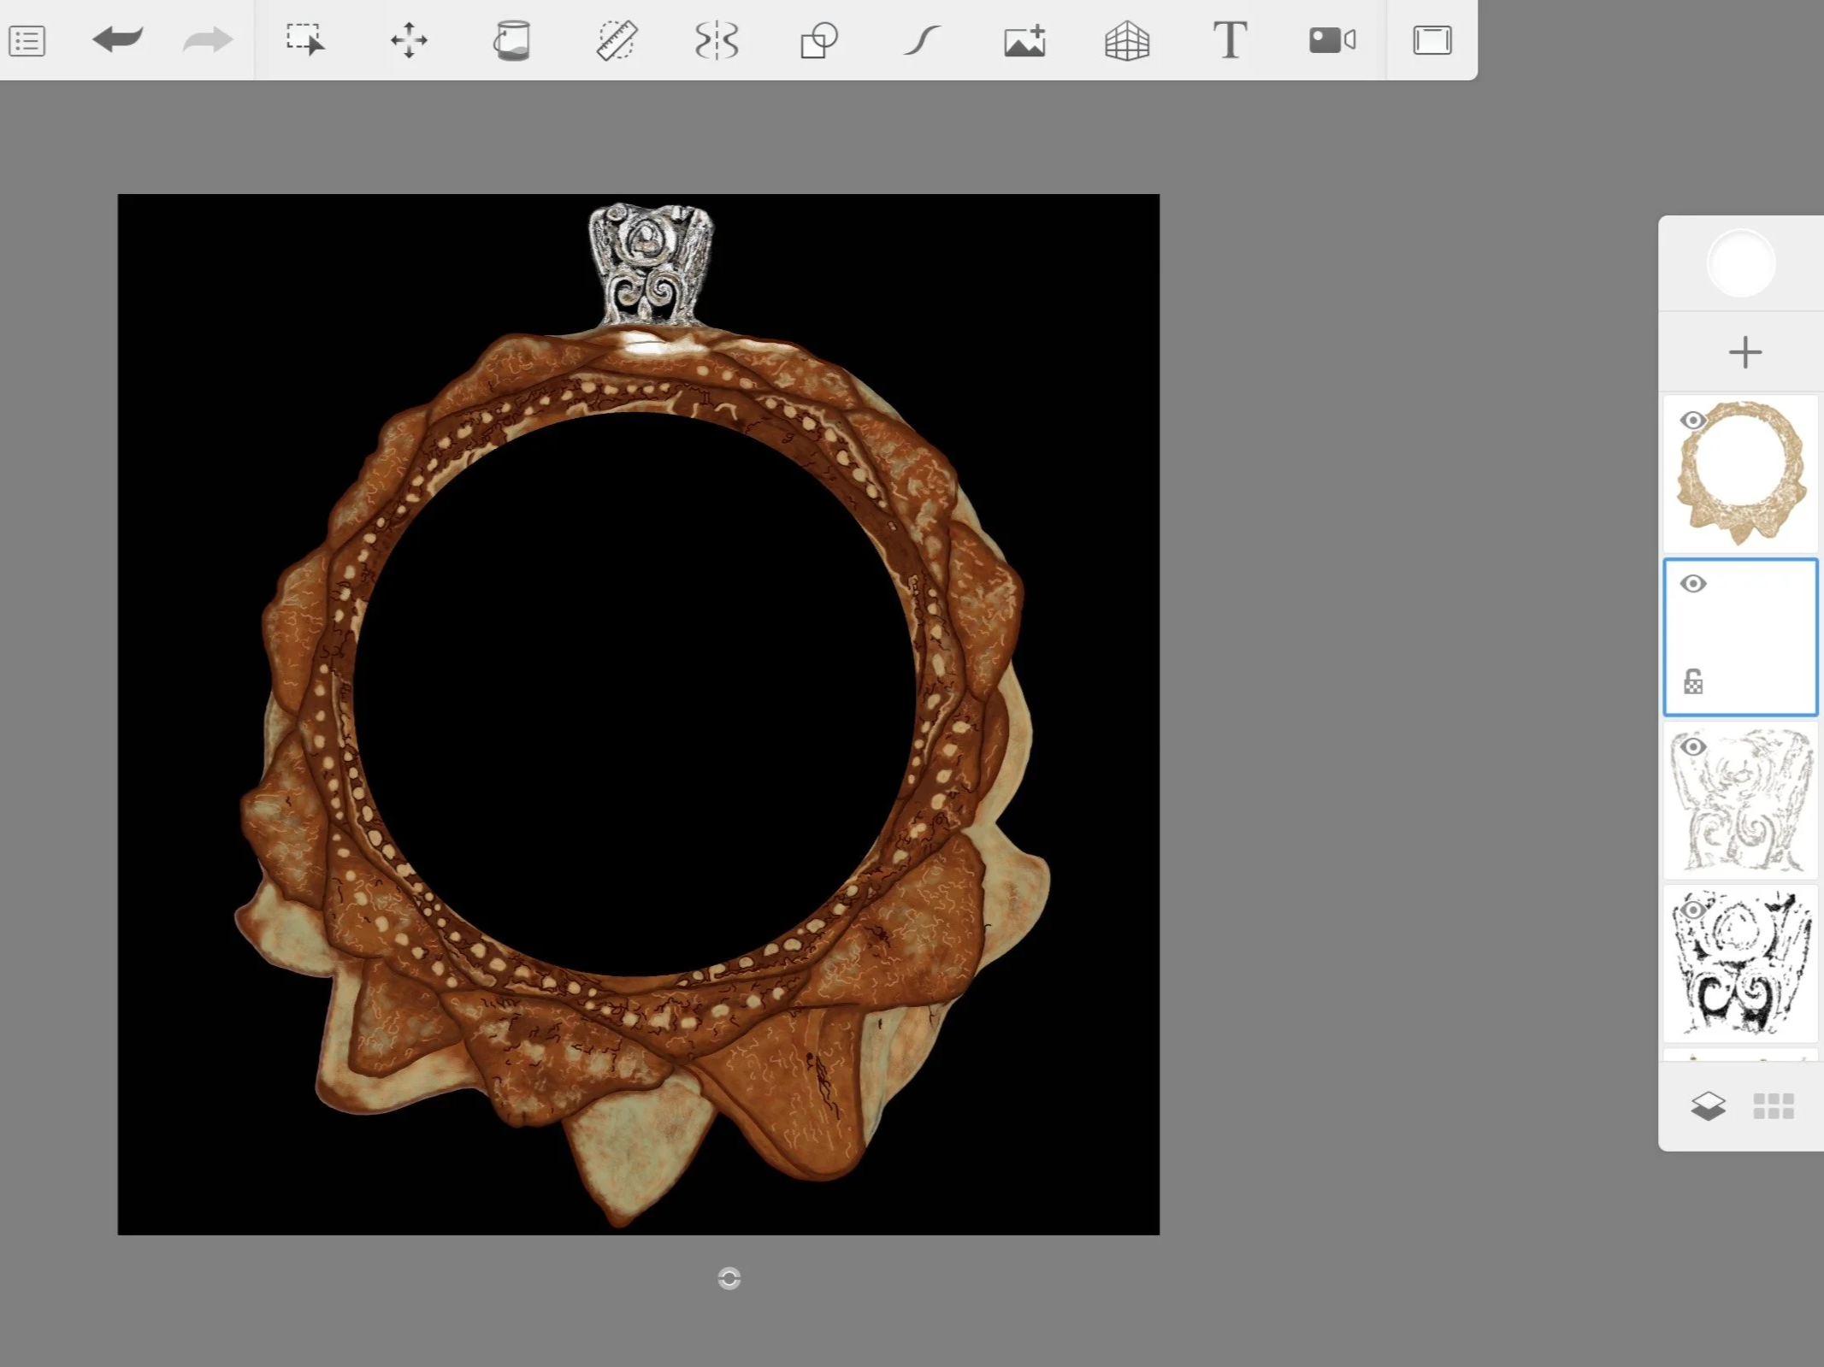The image size is (1824, 1367).
Task: Click the canvas rotation reset handle
Action: [729, 1278]
